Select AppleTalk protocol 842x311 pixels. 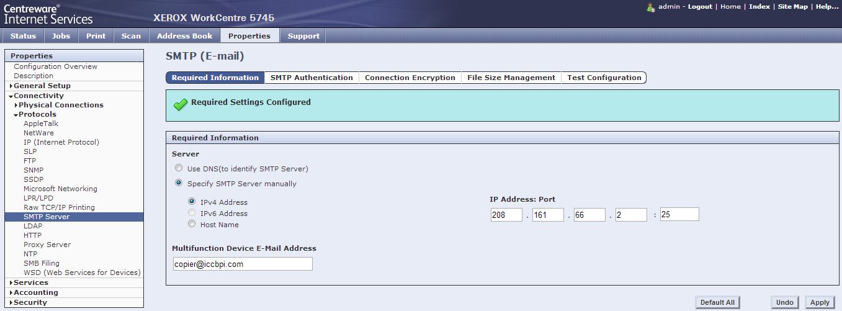pyautogui.click(x=41, y=124)
